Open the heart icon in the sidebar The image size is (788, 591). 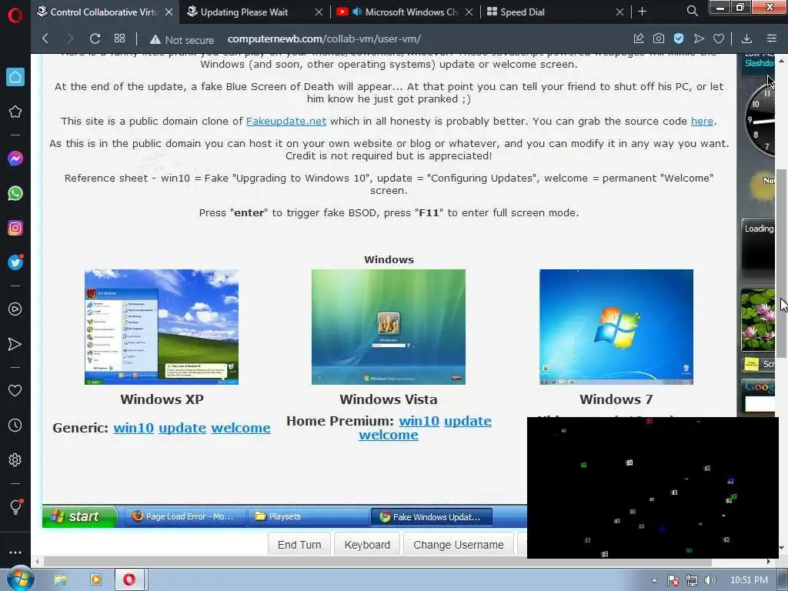tap(15, 390)
